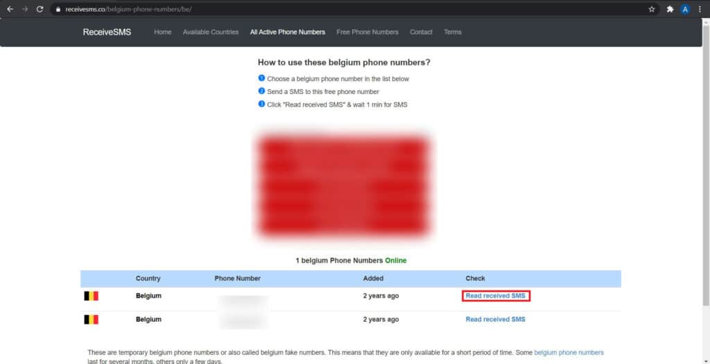Go back with the browser back arrow
Image resolution: width=710 pixels, height=364 pixels.
pyautogui.click(x=10, y=9)
